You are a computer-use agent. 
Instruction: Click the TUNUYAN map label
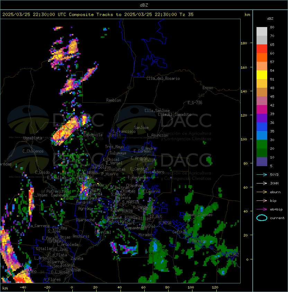[73, 270]
